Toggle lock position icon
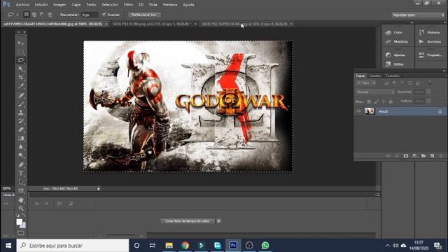Image resolution: width=448 pixels, height=252 pixels. [384, 101]
